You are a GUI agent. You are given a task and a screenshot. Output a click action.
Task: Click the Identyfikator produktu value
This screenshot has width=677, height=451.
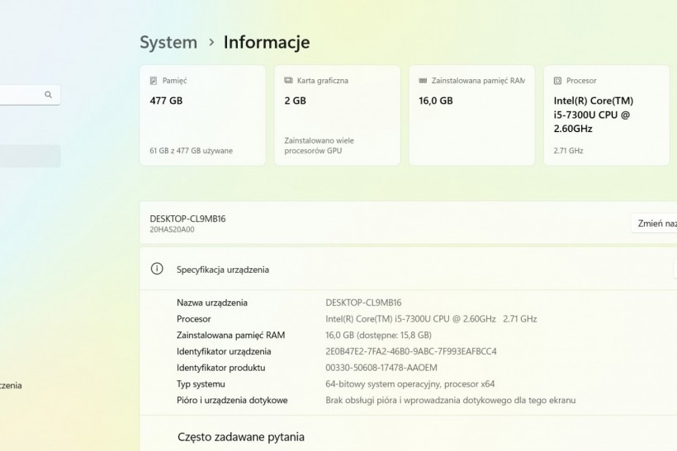pos(381,368)
